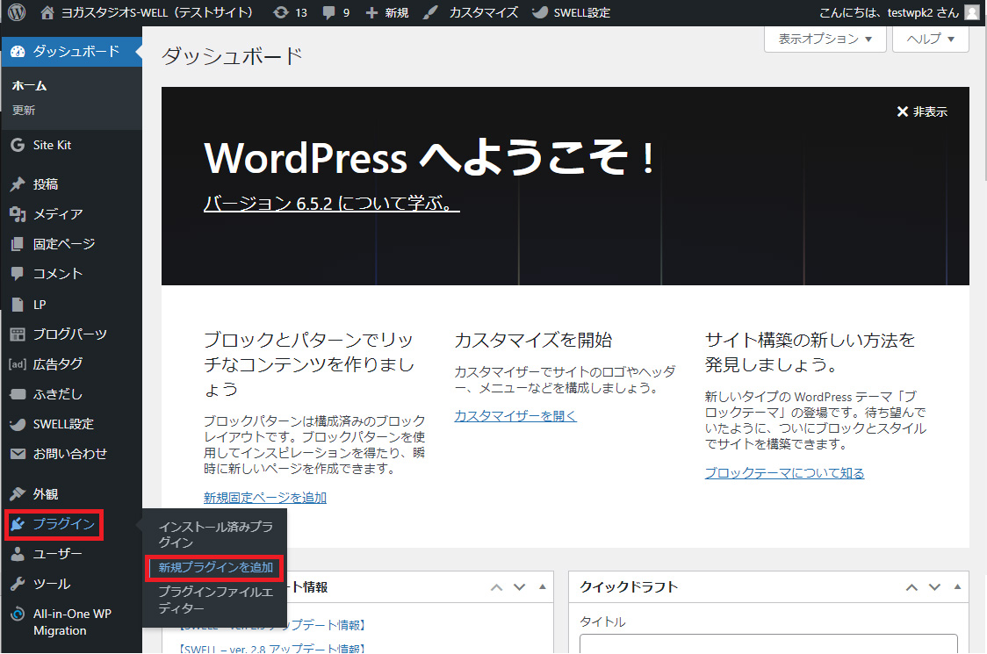The width and height of the screenshot is (987, 654).
Task: Click the プラグイン plug icon
Action: [18, 524]
